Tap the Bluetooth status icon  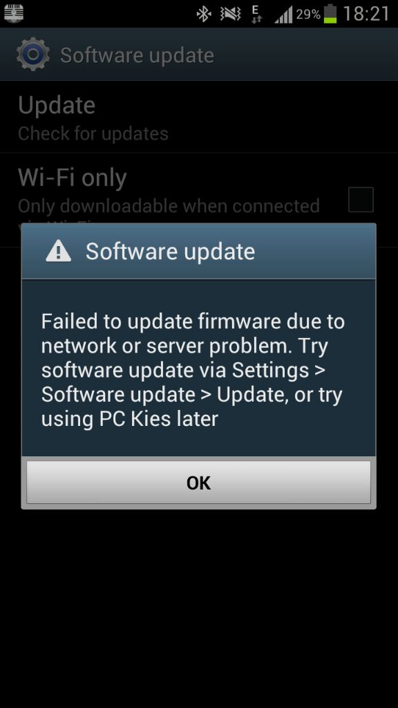(x=204, y=14)
